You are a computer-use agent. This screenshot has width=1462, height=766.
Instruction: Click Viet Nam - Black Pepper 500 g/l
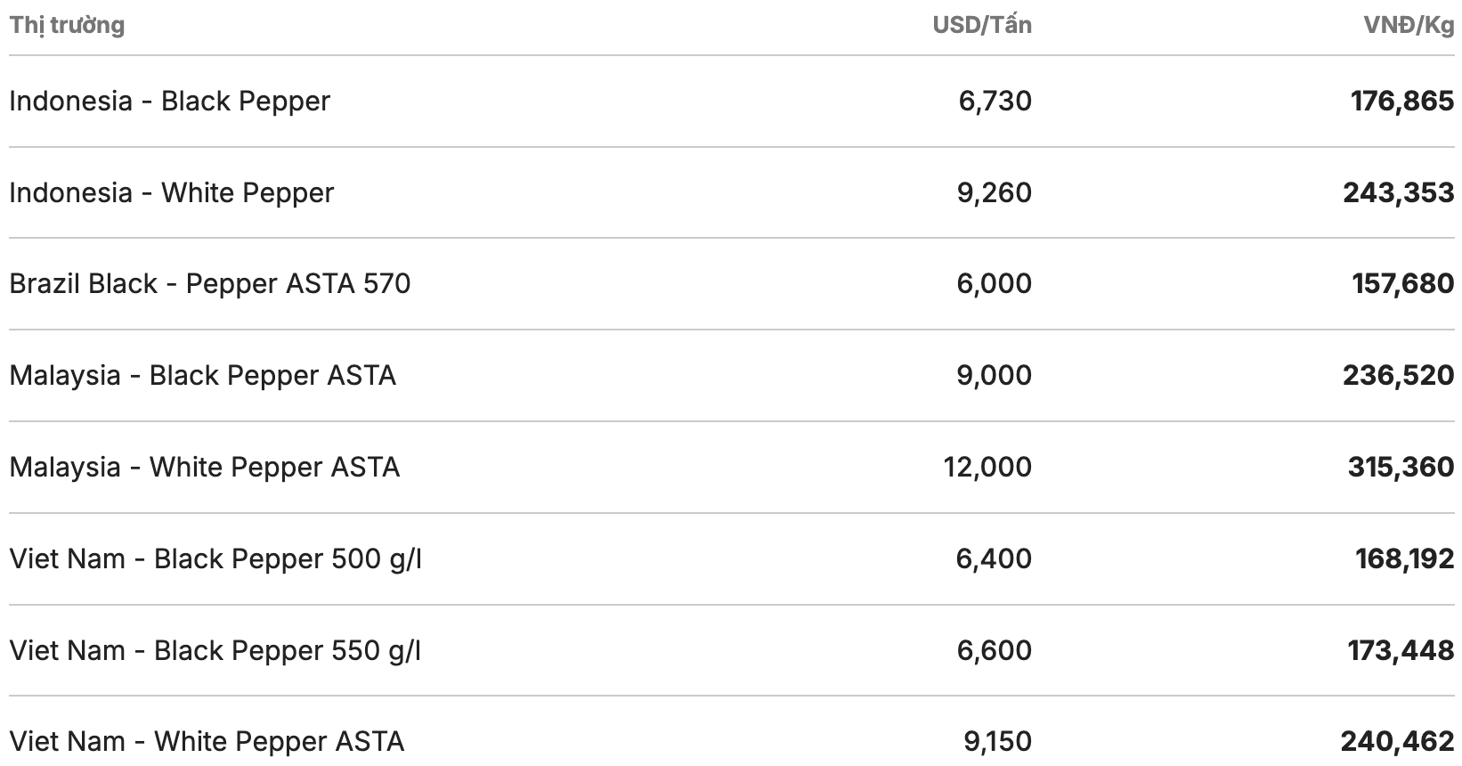215,558
